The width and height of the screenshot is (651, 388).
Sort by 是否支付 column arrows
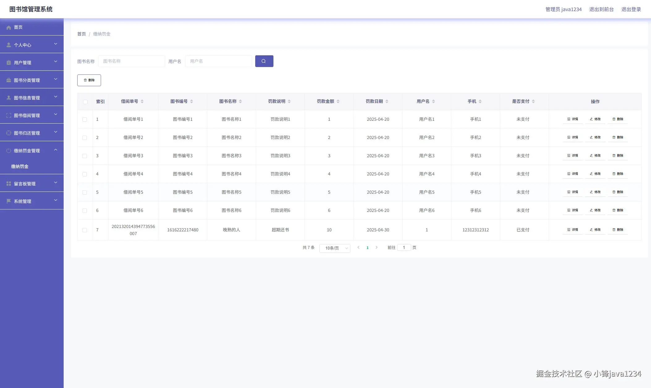tap(533, 101)
